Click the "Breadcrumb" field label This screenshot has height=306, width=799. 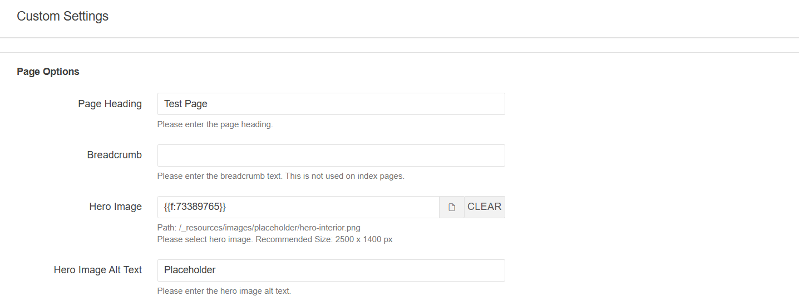point(114,155)
